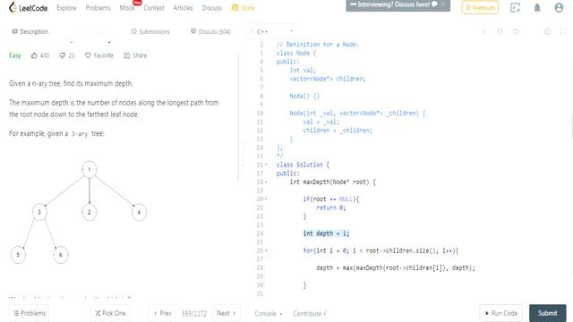Open the C++ language dropdown
This screenshot has width=573, height=322.
pyautogui.click(x=272, y=32)
